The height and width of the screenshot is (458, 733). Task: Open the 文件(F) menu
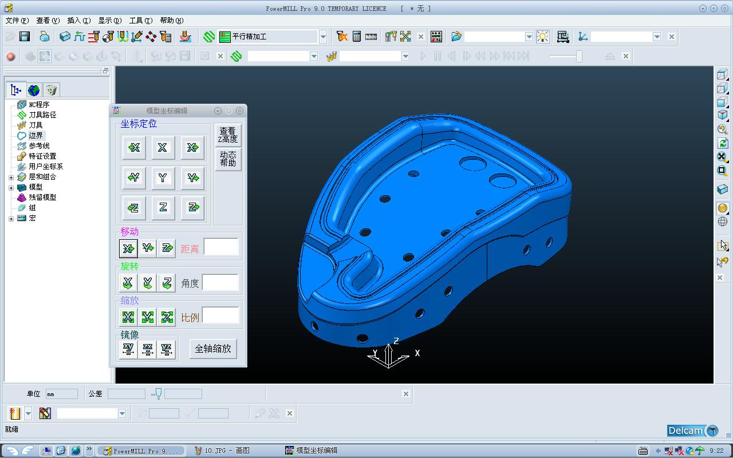(x=17, y=21)
